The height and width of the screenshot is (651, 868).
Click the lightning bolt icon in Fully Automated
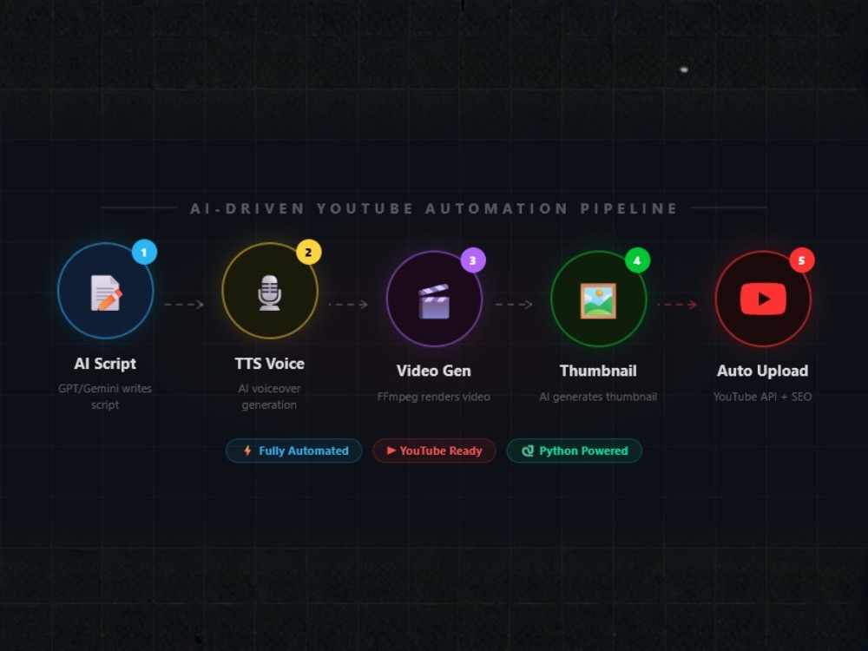tap(247, 450)
